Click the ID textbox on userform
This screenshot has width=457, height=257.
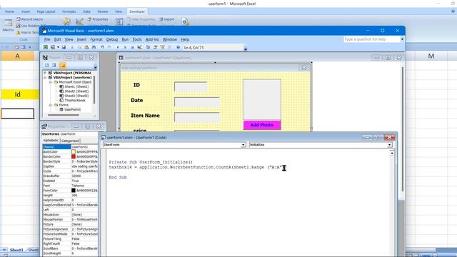click(x=191, y=86)
